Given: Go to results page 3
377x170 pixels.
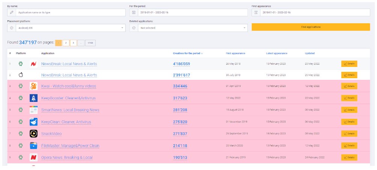Looking at the screenshot, I should (x=73, y=43).
